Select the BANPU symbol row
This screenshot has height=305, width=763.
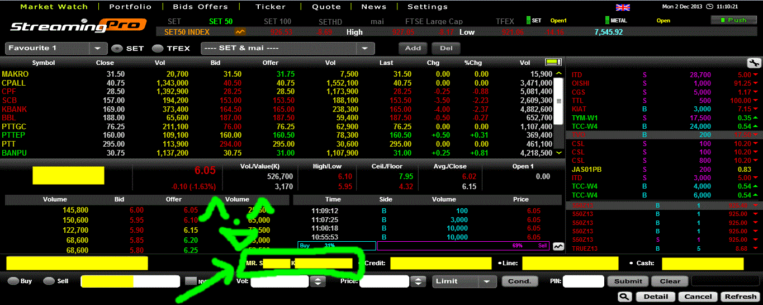278,153
